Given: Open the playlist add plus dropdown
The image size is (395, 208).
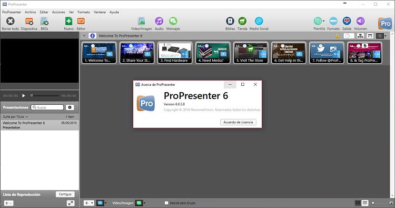Looking at the screenshot, I should [8, 203].
